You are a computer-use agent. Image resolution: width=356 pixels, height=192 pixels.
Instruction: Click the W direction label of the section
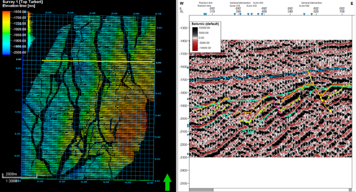coord(182,4)
